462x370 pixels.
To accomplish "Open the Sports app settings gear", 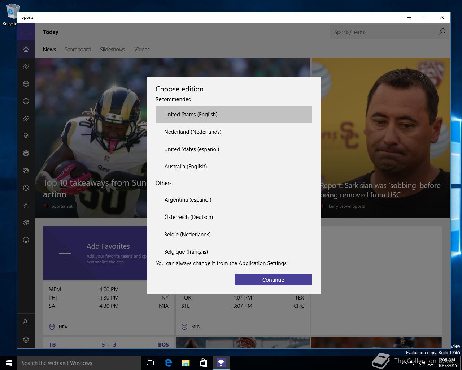I will pos(26,340).
